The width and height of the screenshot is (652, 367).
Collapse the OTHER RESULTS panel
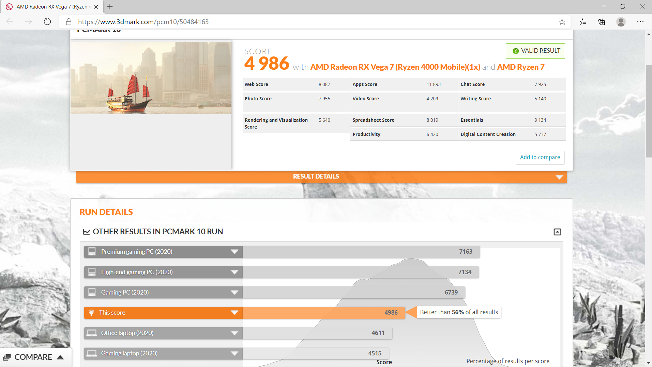pos(557,232)
